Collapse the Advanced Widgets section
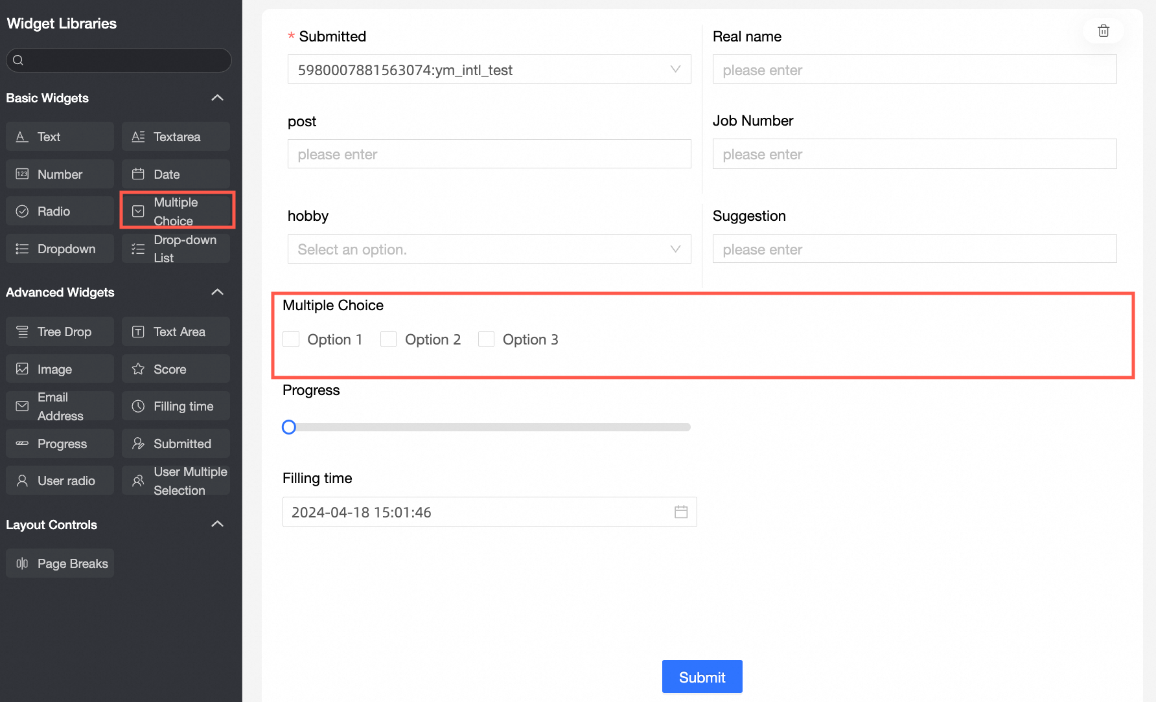The height and width of the screenshot is (702, 1156). tap(217, 292)
